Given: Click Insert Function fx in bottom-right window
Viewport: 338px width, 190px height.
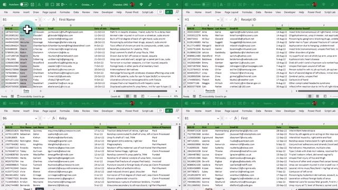Looking at the screenshot, I should tap(236, 118).
